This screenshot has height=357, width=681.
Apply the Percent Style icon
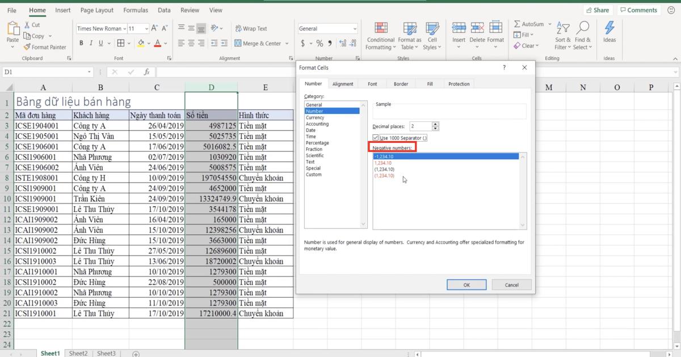320,42
